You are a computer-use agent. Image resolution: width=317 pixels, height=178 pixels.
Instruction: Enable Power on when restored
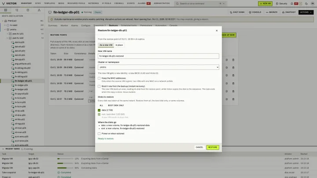(x=99, y=134)
